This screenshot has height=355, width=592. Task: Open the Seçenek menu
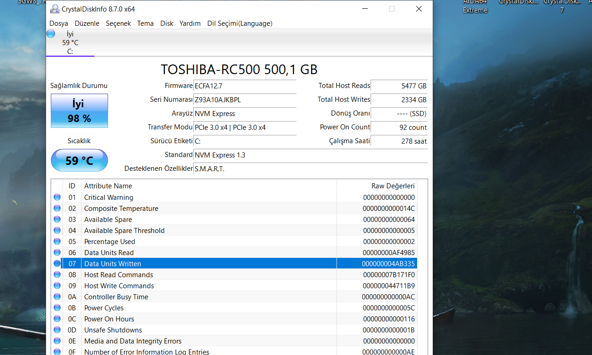click(118, 23)
